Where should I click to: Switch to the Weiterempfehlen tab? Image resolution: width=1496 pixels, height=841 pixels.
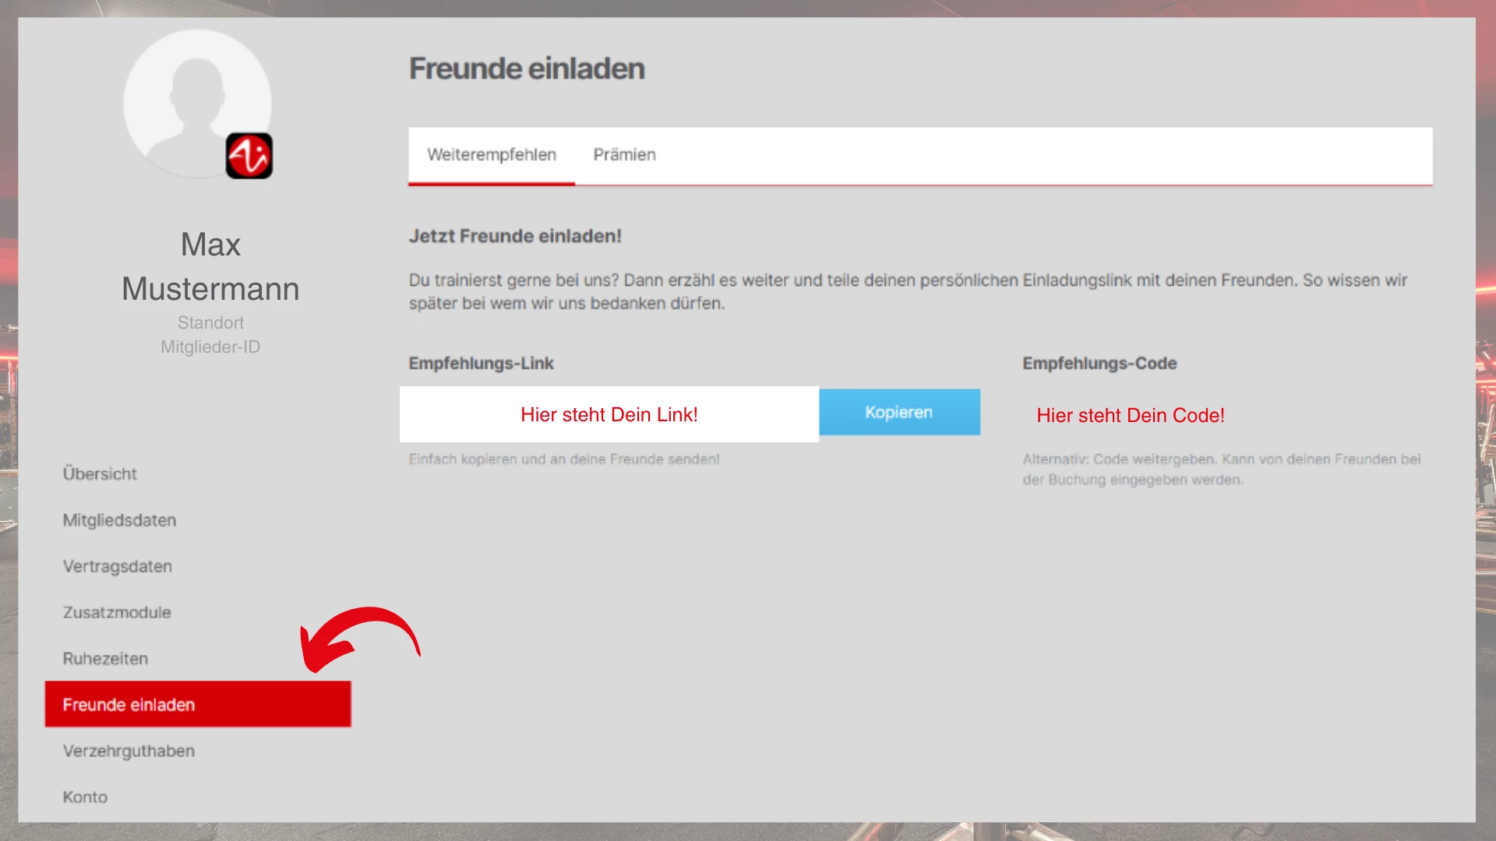tap(492, 155)
